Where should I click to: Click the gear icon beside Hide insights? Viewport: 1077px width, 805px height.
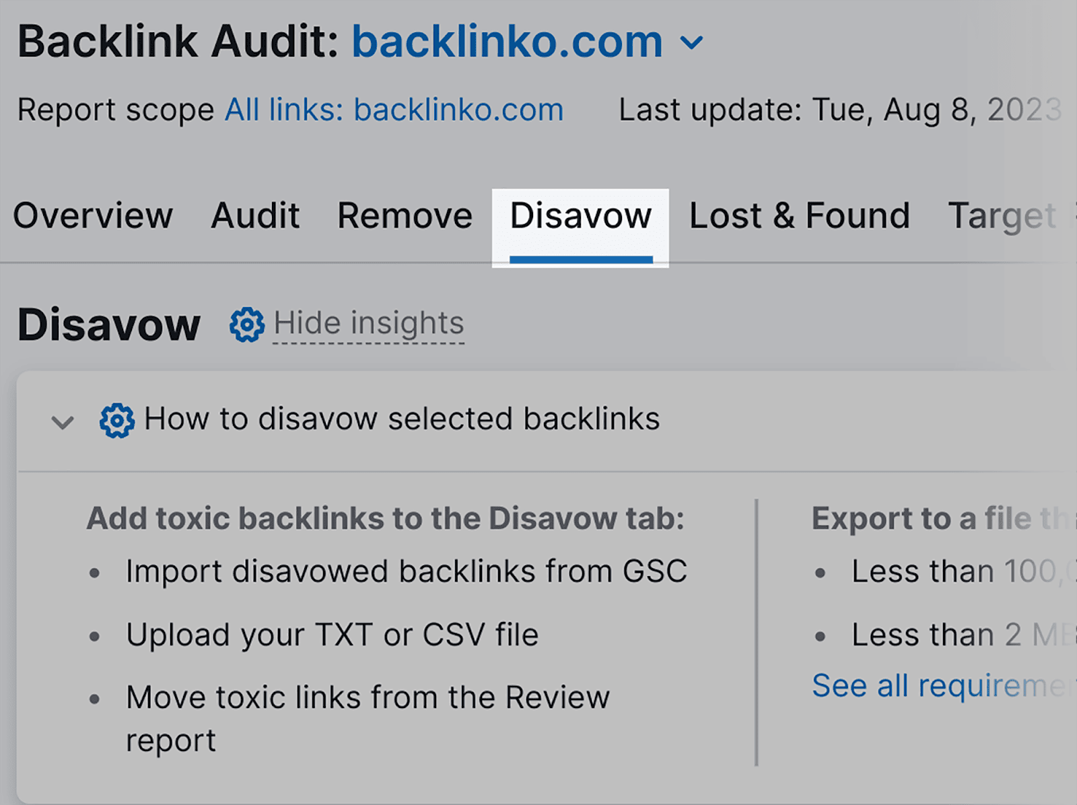point(246,325)
